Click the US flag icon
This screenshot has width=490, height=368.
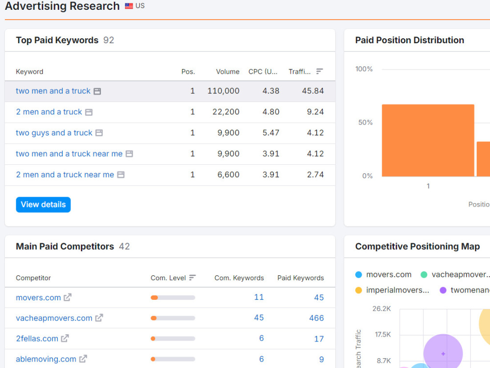[129, 6]
